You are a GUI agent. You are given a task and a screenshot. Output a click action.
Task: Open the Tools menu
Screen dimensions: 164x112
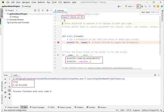54,2
